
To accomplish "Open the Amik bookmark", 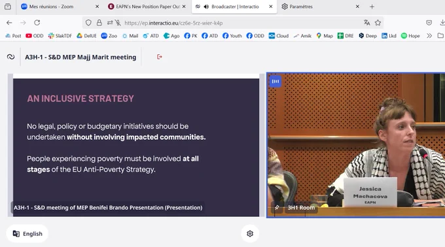I will click(x=302, y=36).
